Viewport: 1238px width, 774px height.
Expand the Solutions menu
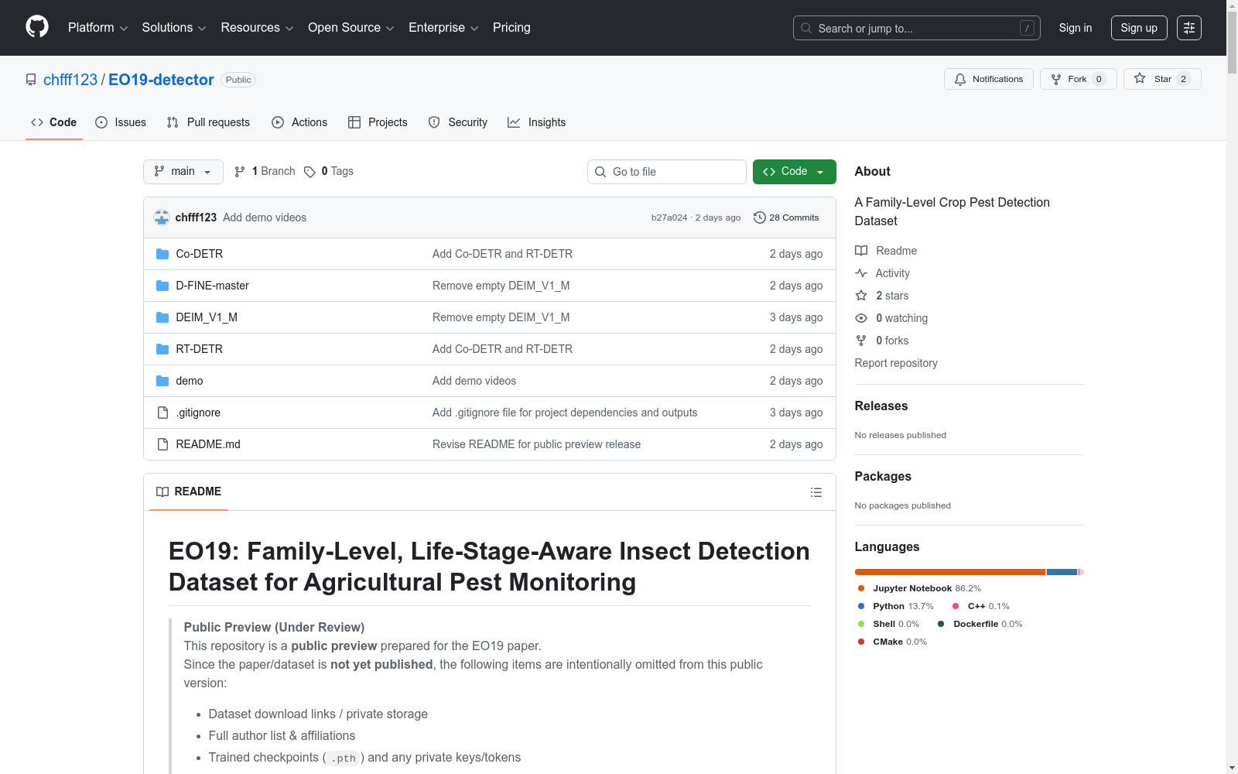click(174, 28)
